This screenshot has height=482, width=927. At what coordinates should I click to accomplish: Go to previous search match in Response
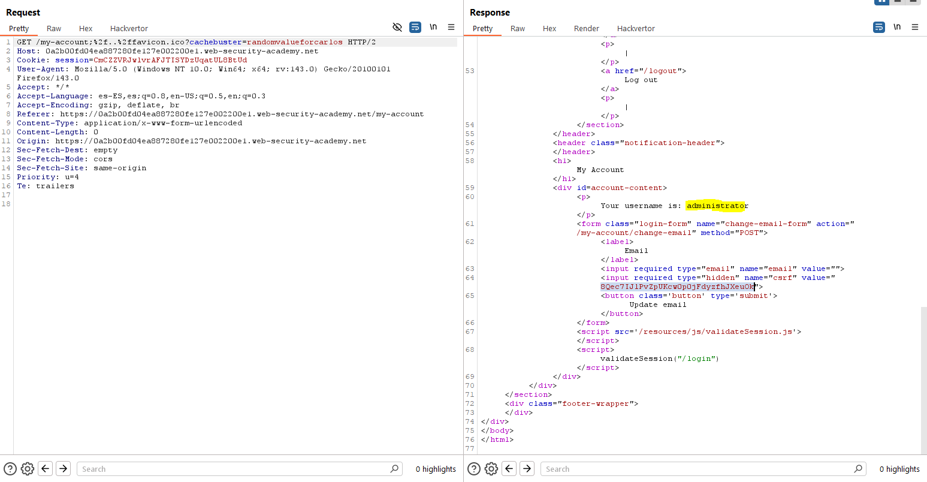click(x=509, y=469)
